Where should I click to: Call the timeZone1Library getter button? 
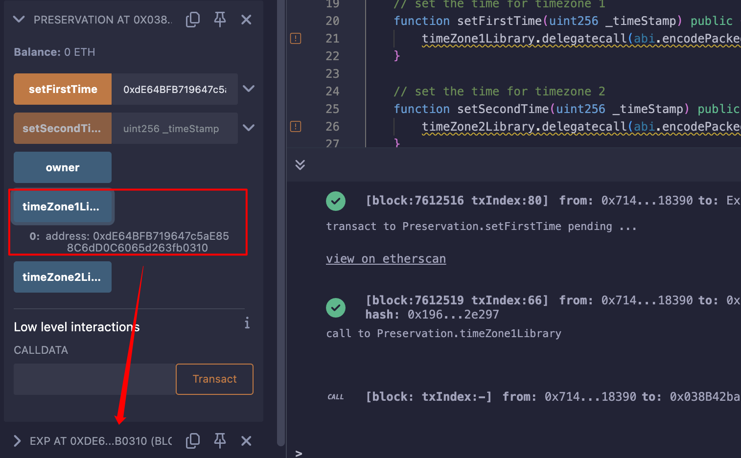click(x=63, y=206)
